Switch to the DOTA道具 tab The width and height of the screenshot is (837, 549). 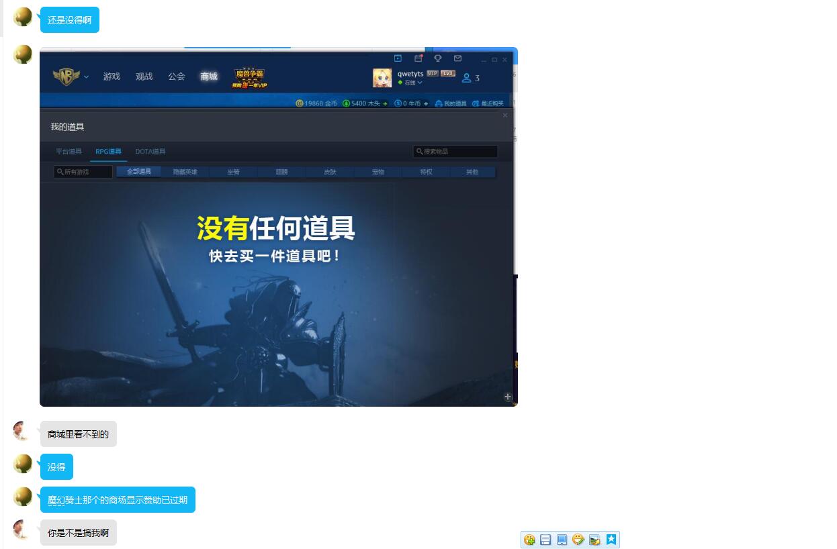(150, 152)
